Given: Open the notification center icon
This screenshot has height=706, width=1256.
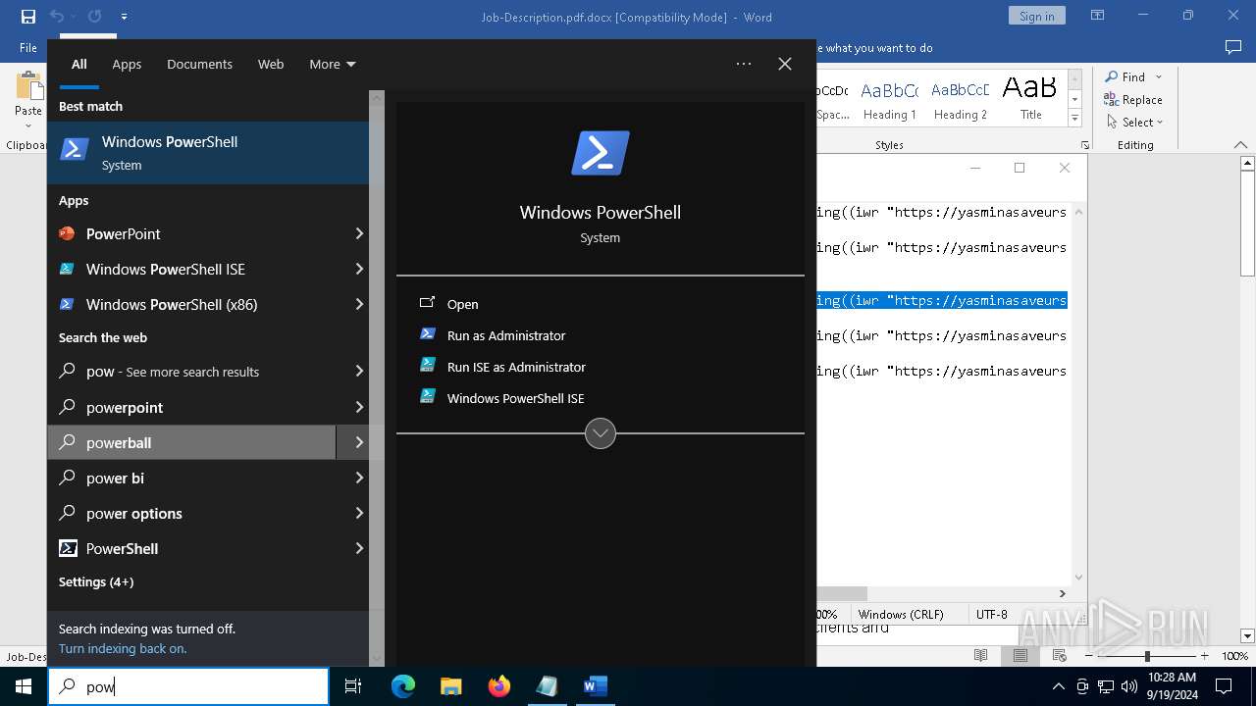Looking at the screenshot, I should [x=1223, y=686].
